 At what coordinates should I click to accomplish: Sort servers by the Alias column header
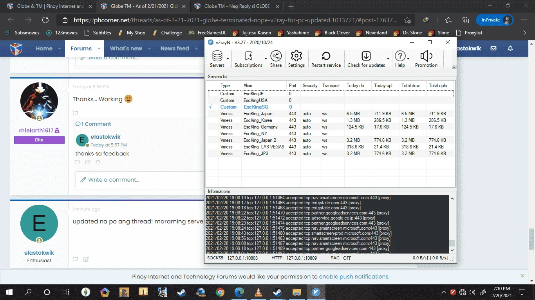click(264, 86)
